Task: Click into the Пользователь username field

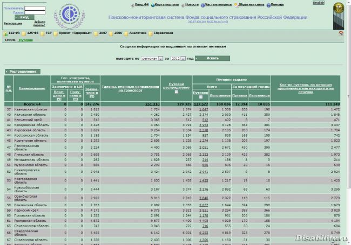Action: [x=35, y=8]
